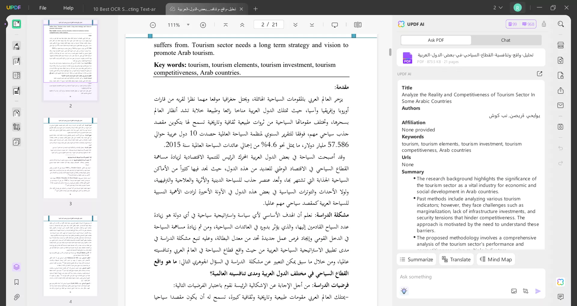Click the clean chat broom icon

[x=544, y=24]
